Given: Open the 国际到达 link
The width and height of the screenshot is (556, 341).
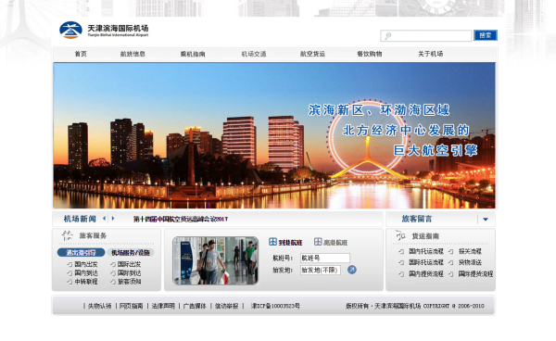Looking at the screenshot, I should (129, 273).
